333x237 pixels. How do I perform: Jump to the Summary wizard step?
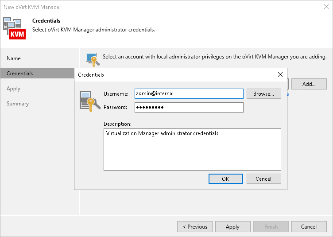click(x=18, y=104)
